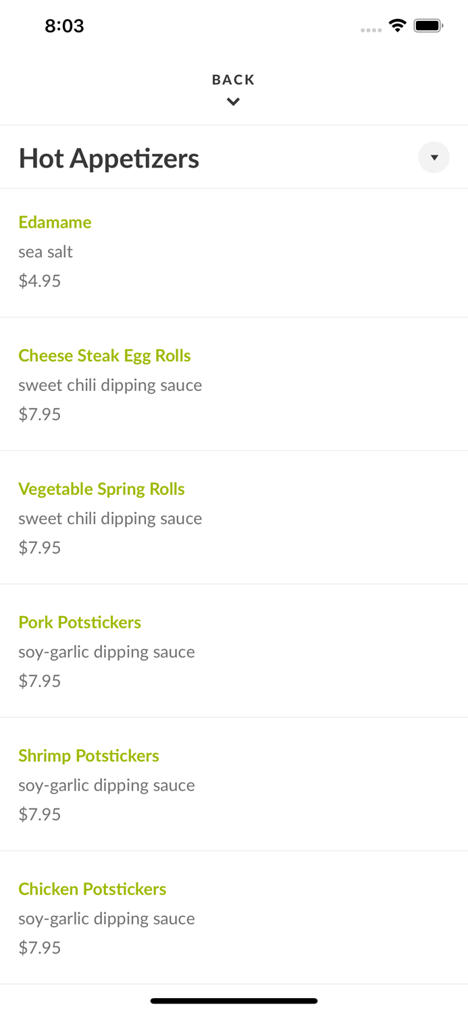The image size is (468, 1013).
Task: Tap the Wi-Fi status icon
Action: (x=398, y=25)
